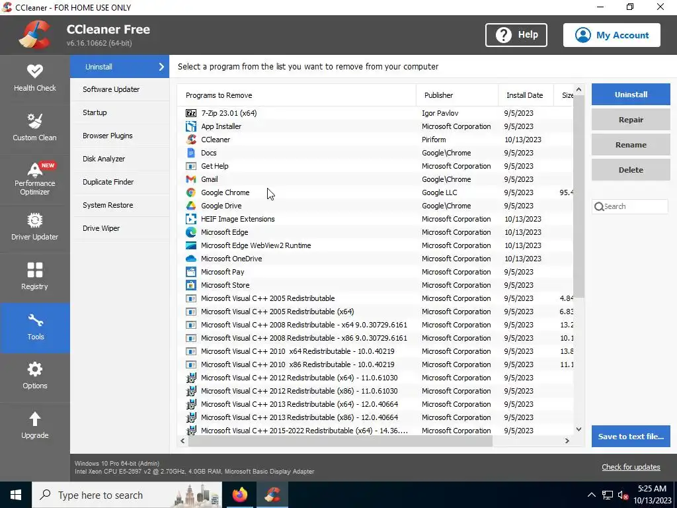The width and height of the screenshot is (677, 508).
Task: Open the Software Updater tool
Action: [x=120, y=89]
